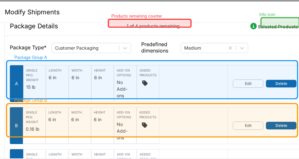Click the Package Details heading
The image size is (299, 159).
[34, 26]
